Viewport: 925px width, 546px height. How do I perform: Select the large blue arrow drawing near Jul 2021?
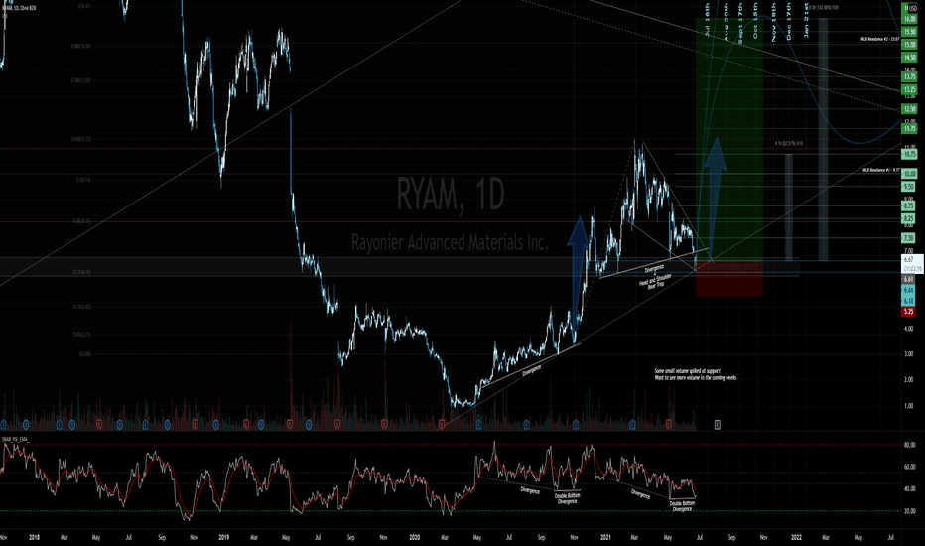715,197
